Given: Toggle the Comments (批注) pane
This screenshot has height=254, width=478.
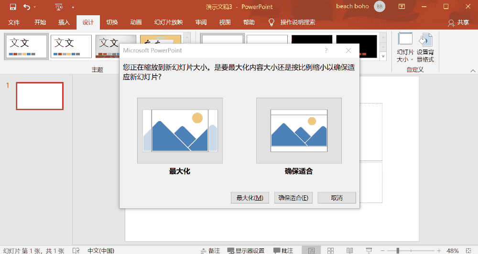Looking at the screenshot, I should 283,250.
